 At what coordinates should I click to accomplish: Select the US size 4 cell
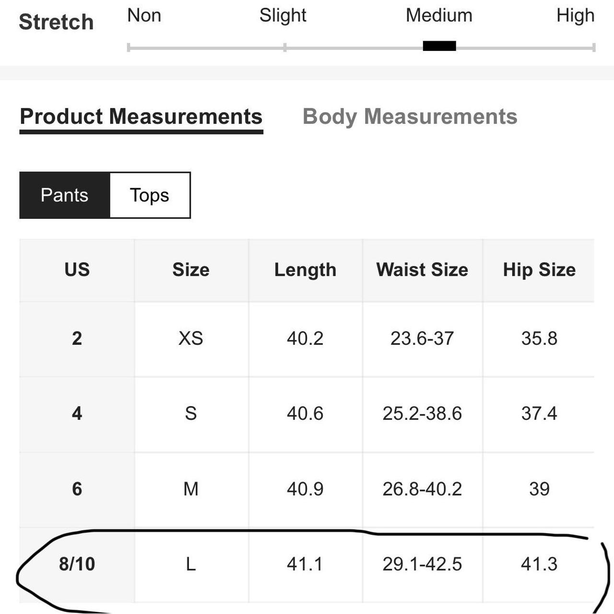[x=77, y=413]
